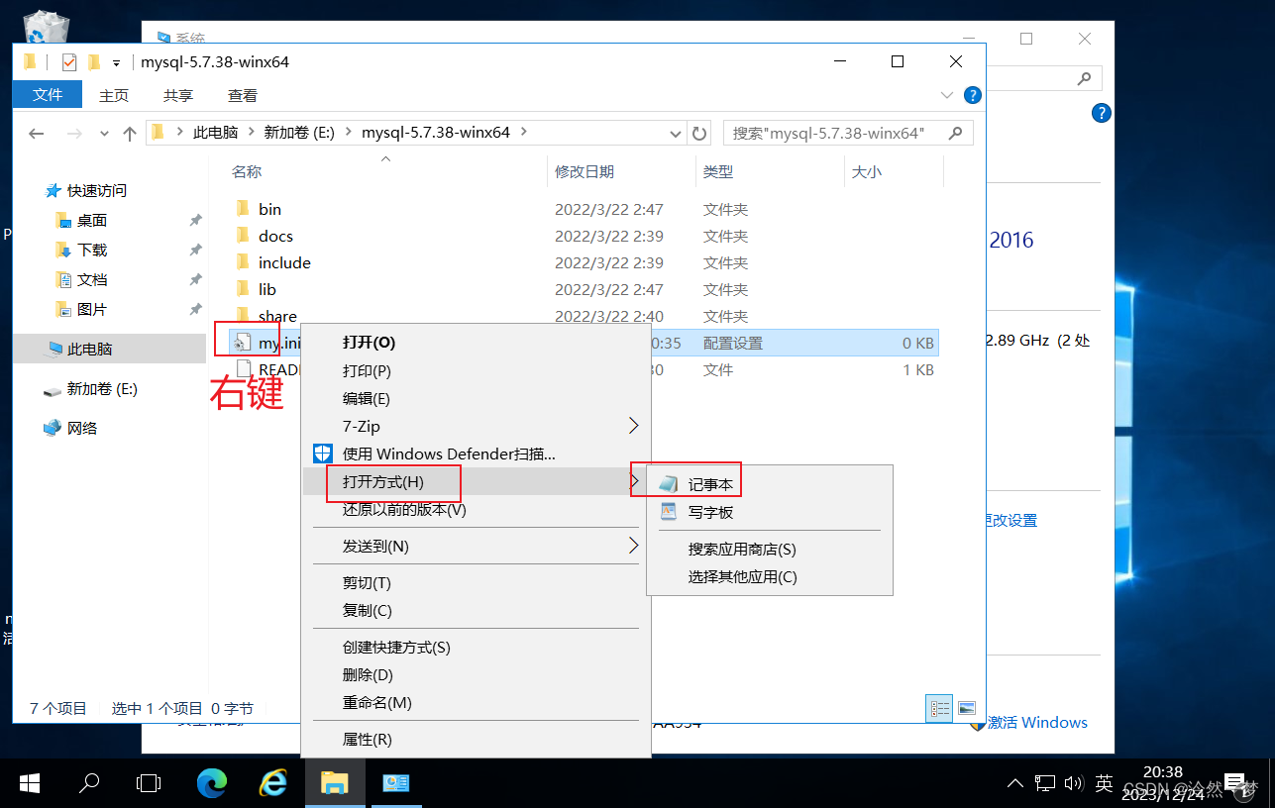Open Task View on taskbar
Screen dimensions: 1275x808
coord(149,783)
